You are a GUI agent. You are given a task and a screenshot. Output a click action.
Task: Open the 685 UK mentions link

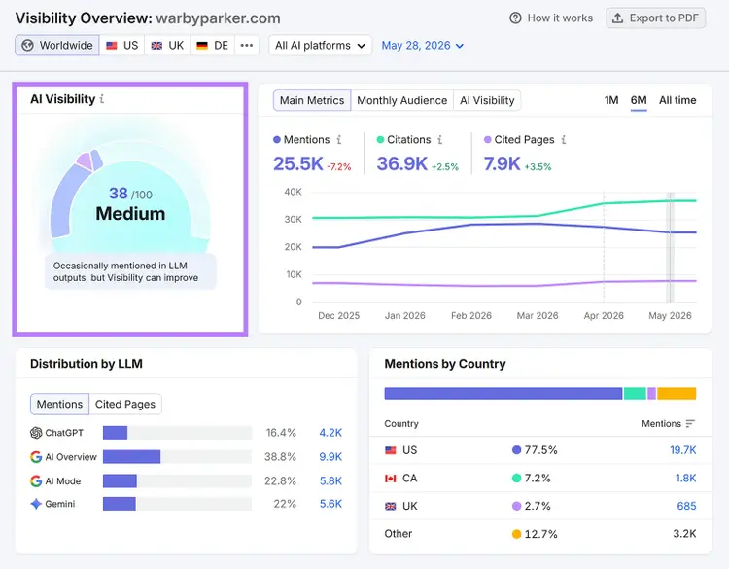pyautogui.click(x=686, y=506)
